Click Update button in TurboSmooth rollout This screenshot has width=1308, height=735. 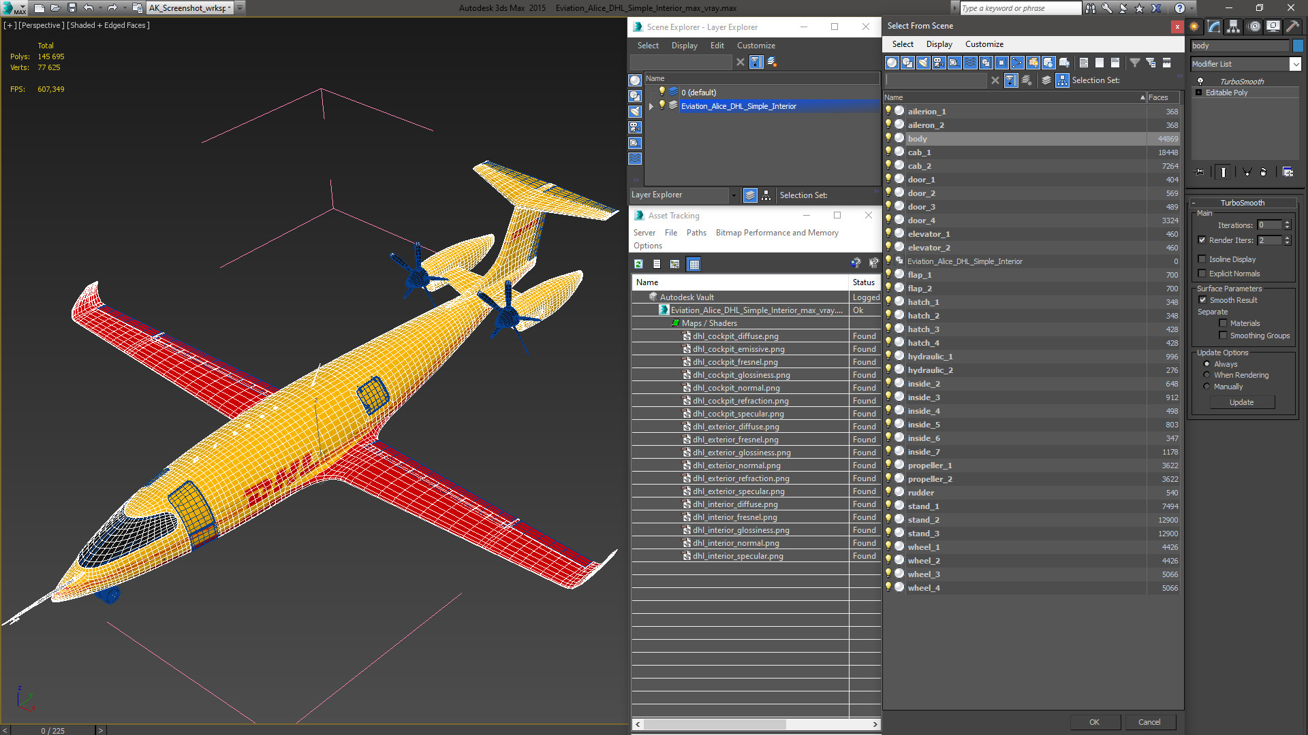(1241, 402)
